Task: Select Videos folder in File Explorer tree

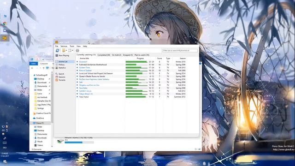Action: 39,145
